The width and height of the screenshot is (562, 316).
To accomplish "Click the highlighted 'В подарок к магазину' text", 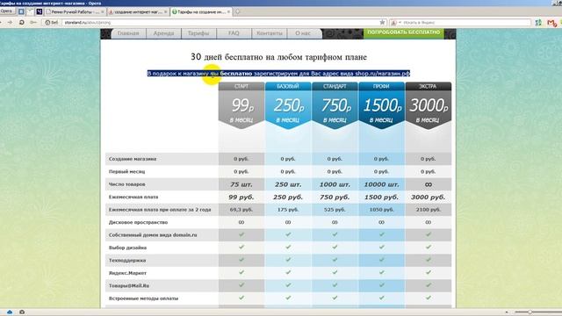I will pyautogui.click(x=278, y=74).
